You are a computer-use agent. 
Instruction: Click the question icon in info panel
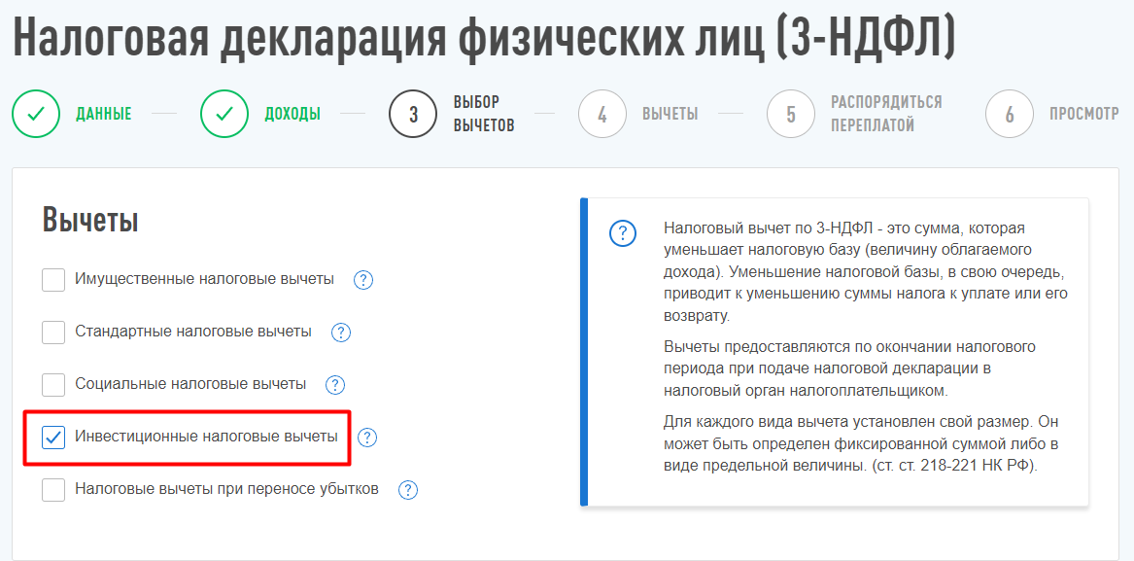pos(622,234)
